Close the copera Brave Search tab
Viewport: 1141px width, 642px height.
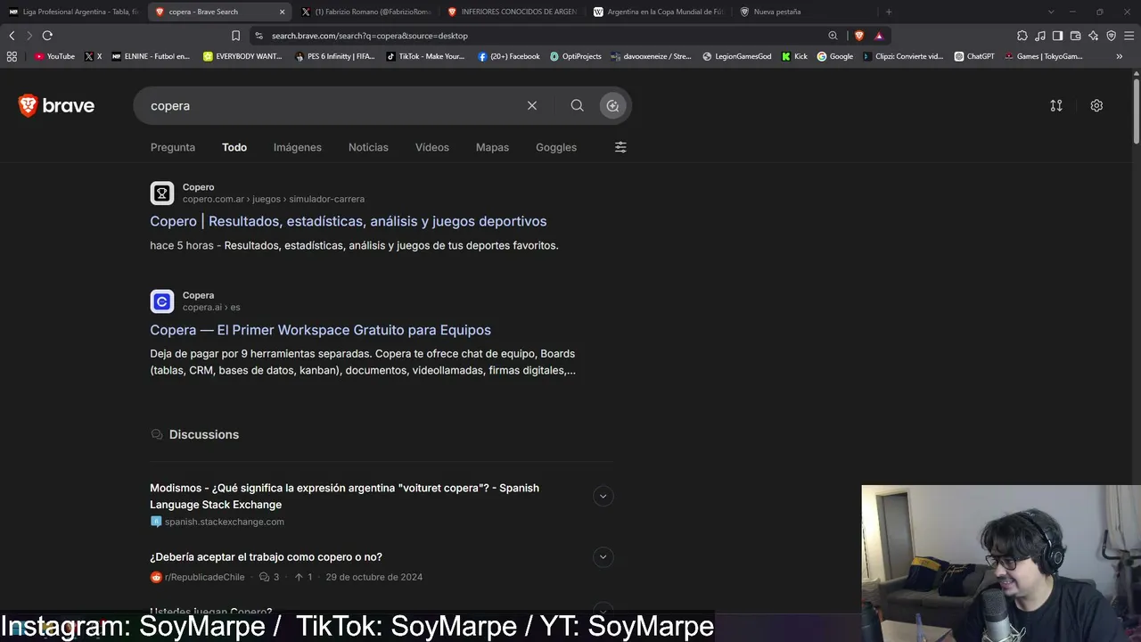click(x=282, y=12)
